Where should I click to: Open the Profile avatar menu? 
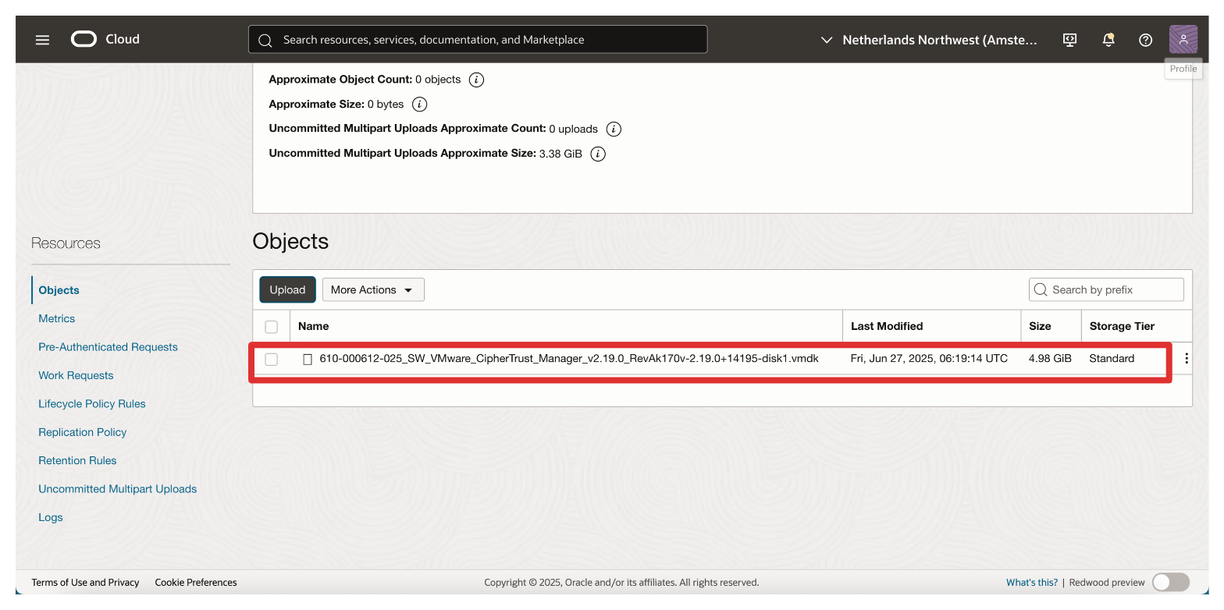pos(1183,40)
